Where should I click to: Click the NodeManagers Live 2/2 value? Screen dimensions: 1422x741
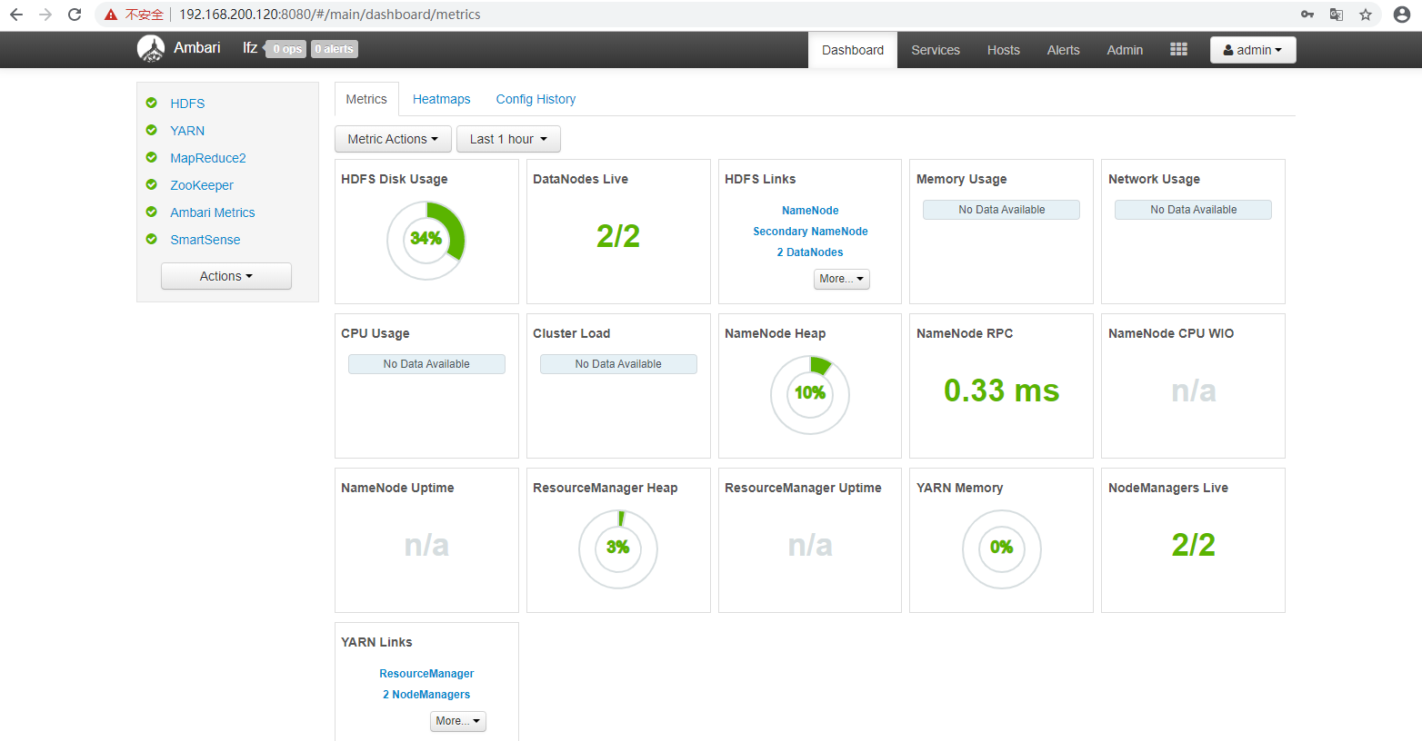point(1194,545)
